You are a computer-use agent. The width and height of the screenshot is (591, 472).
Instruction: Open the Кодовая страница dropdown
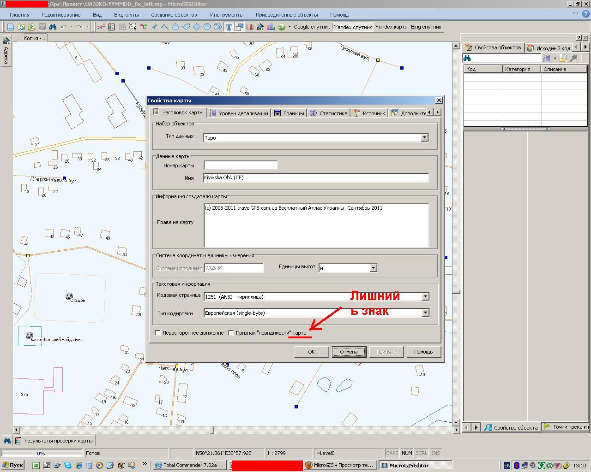(x=425, y=297)
